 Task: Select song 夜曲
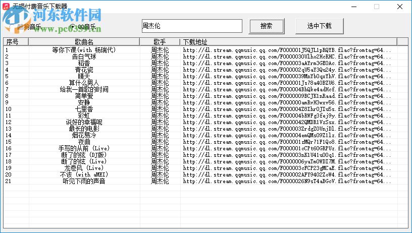pyautogui.click(x=84, y=142)
